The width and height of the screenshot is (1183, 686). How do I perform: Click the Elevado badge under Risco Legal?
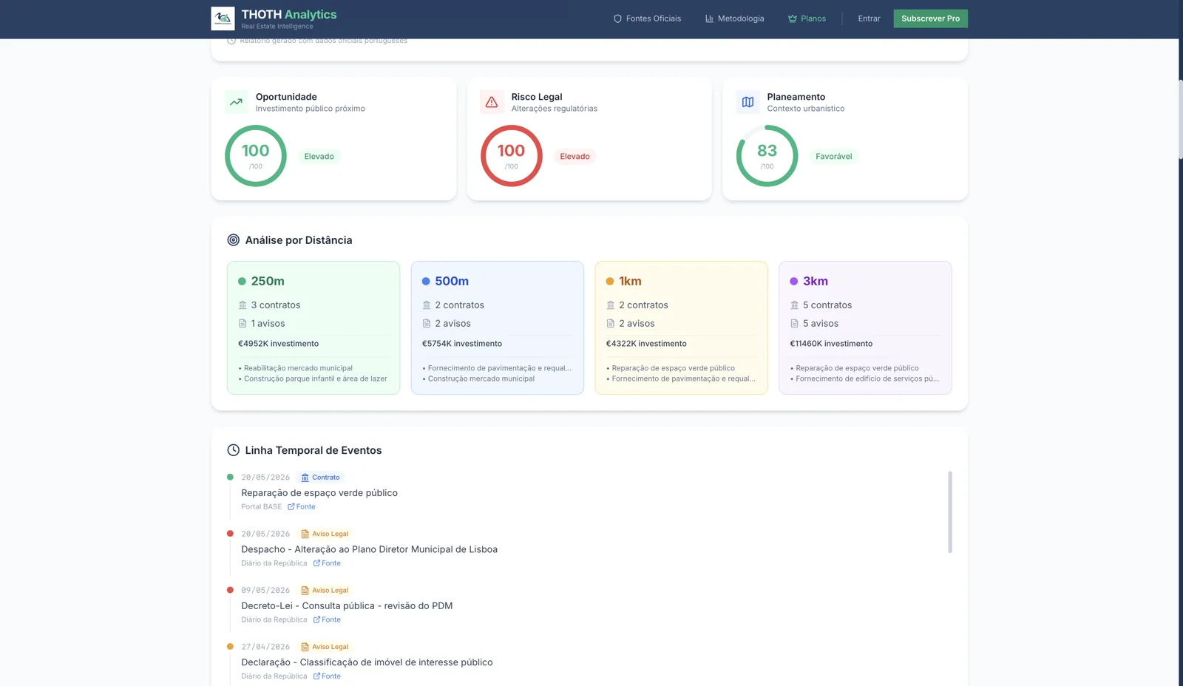pos(574,157)
